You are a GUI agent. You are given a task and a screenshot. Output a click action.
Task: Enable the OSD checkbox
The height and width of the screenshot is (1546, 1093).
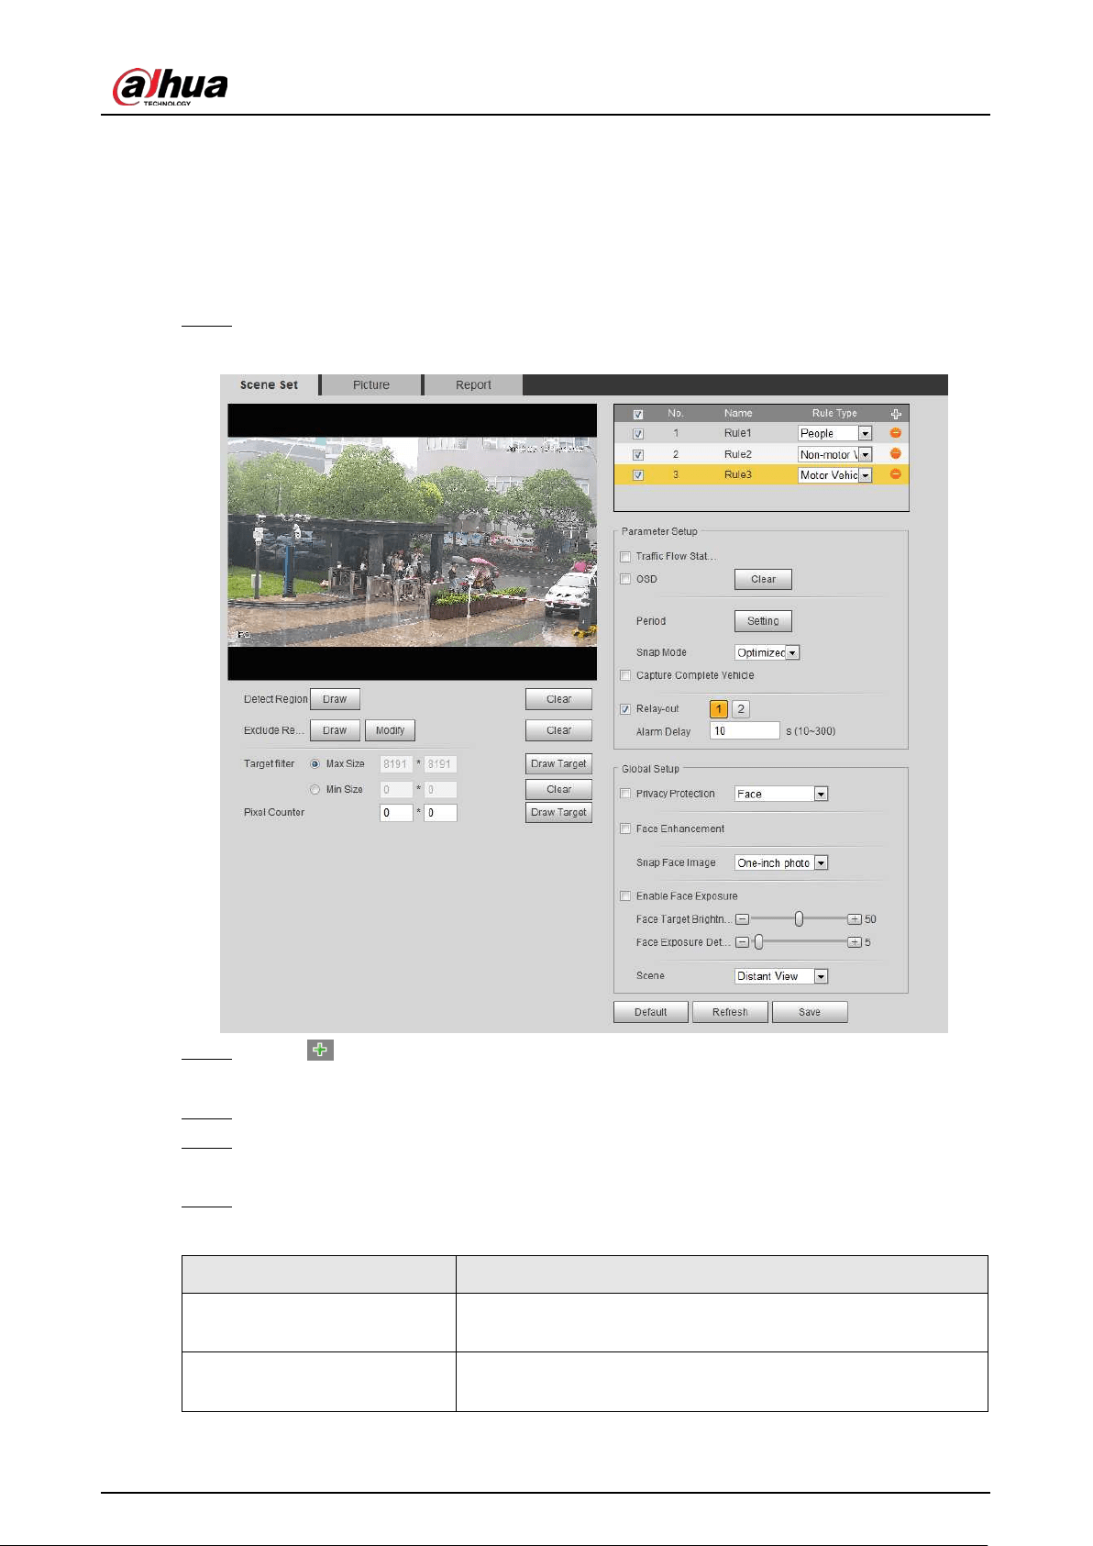(625, 579)
